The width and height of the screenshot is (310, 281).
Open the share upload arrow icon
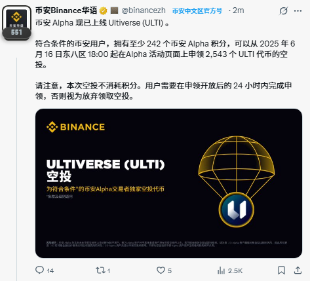pos(298,271)
